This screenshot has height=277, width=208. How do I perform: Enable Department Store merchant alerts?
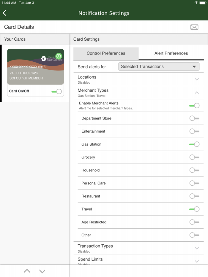click(194, 118)
